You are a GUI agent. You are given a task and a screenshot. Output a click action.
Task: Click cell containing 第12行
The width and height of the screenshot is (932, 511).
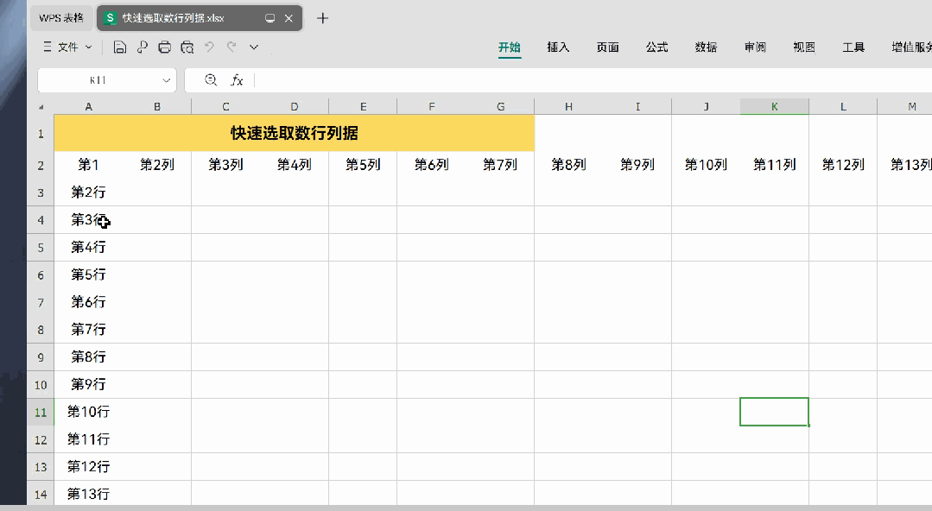click(x=89, y=466)
